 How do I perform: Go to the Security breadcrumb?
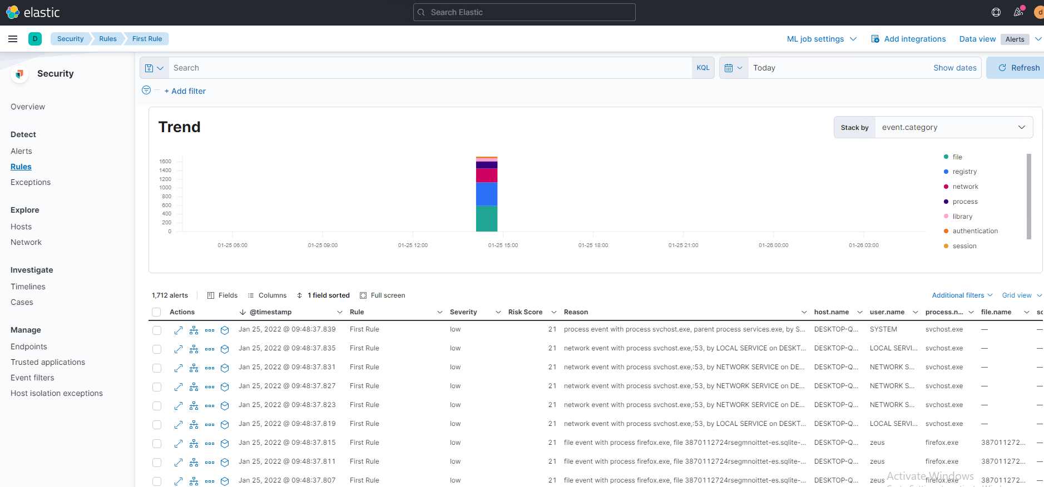point(70,39)
